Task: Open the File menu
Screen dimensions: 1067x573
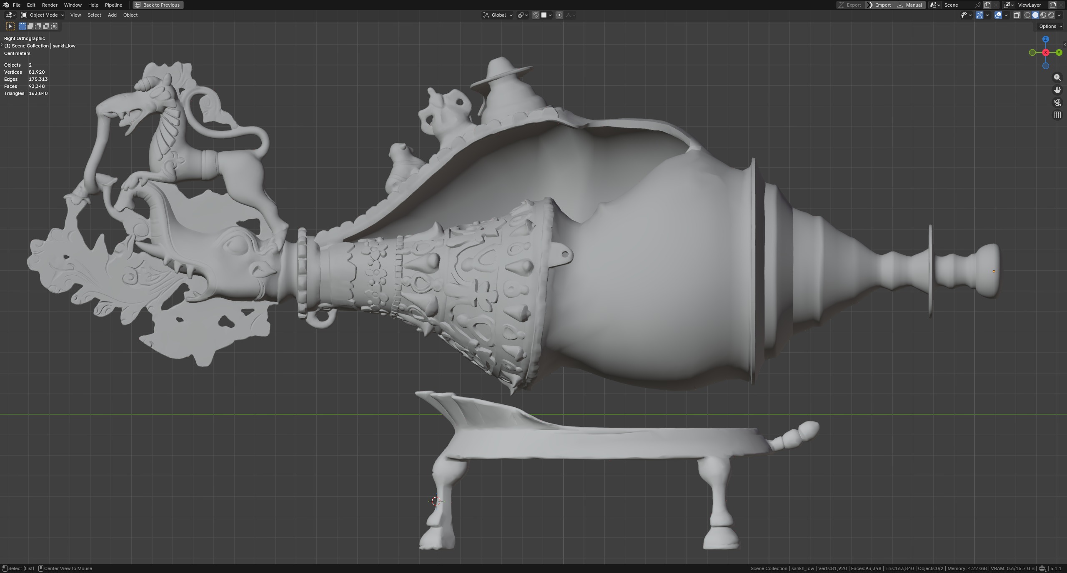Action: [x=17, y=5]
